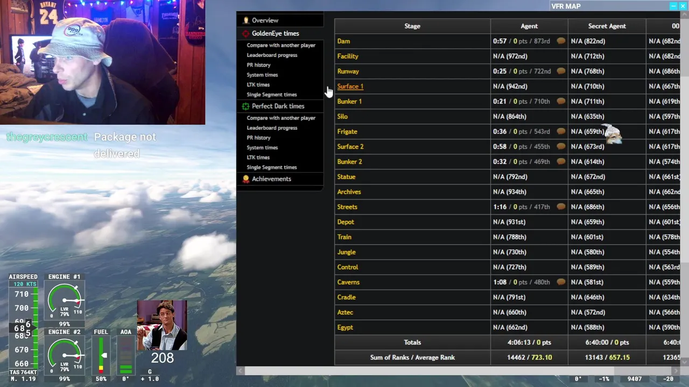Open the Archives stage link
This screenshot has height=387, width=689.
click(x=349, y=191)
